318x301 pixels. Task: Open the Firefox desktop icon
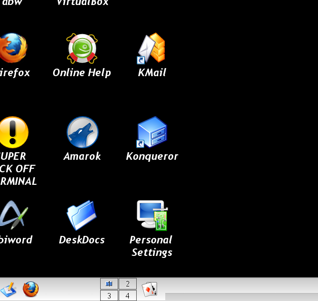pyautogui.click(x=13, y=48)
